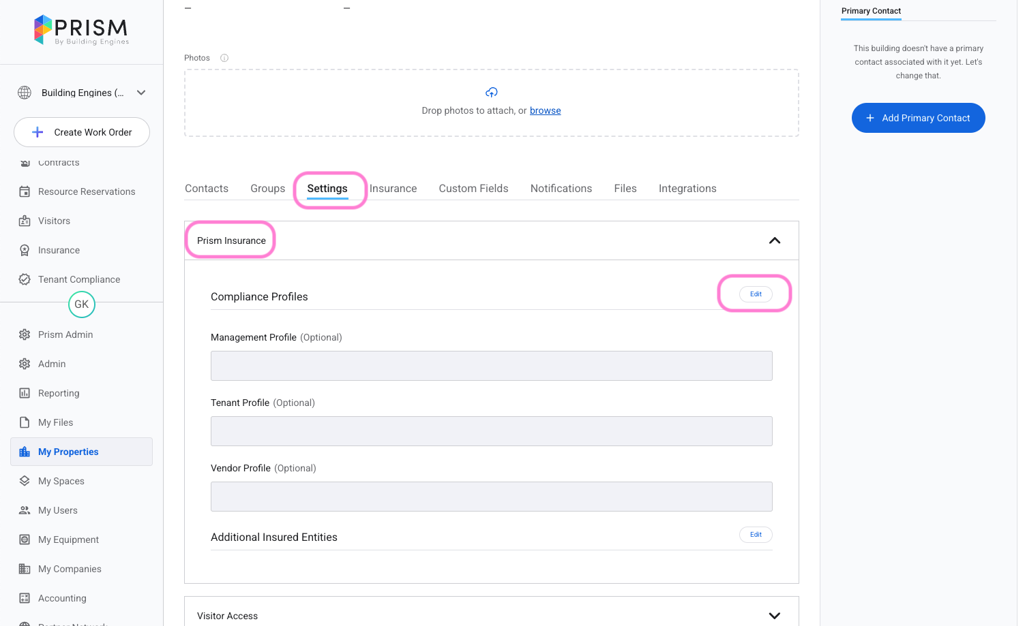Click the browse link for photos

(x=545, y=111)
